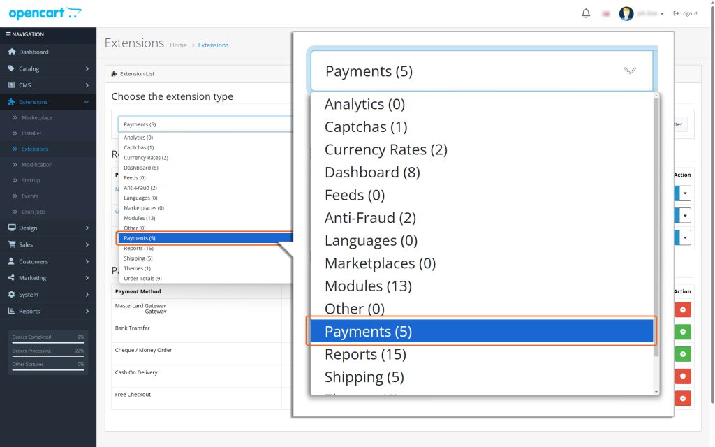Viewport: 715px width, 447px height.
Task: Click the Orders Completed progress bar
Action: point(48,342)
